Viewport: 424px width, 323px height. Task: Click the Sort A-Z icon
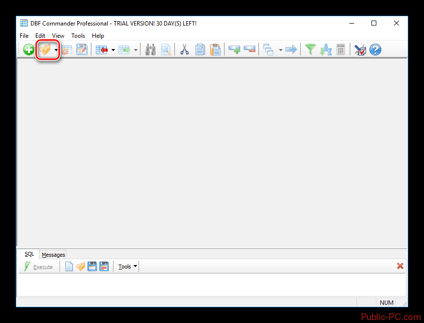325,50
